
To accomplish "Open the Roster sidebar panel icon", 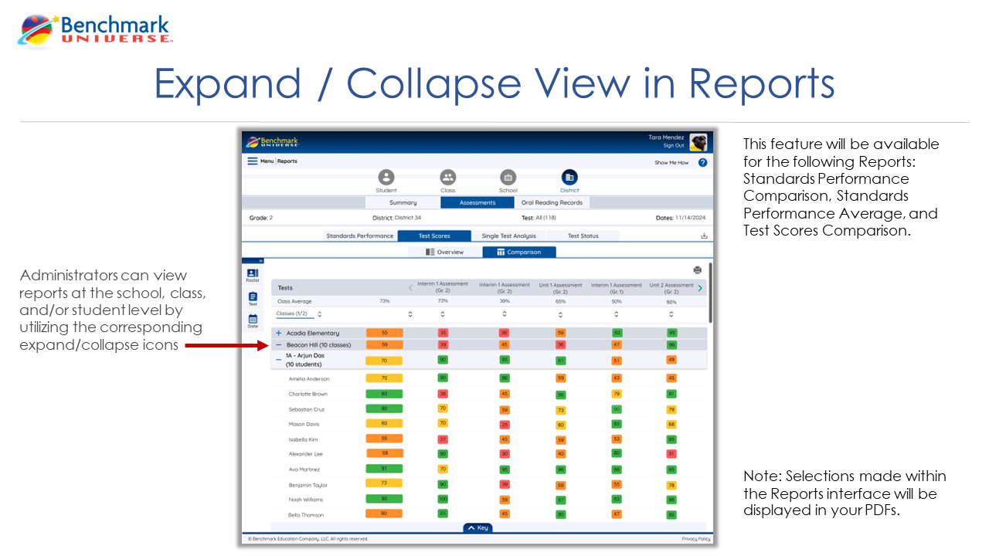I will coord(253,276).
